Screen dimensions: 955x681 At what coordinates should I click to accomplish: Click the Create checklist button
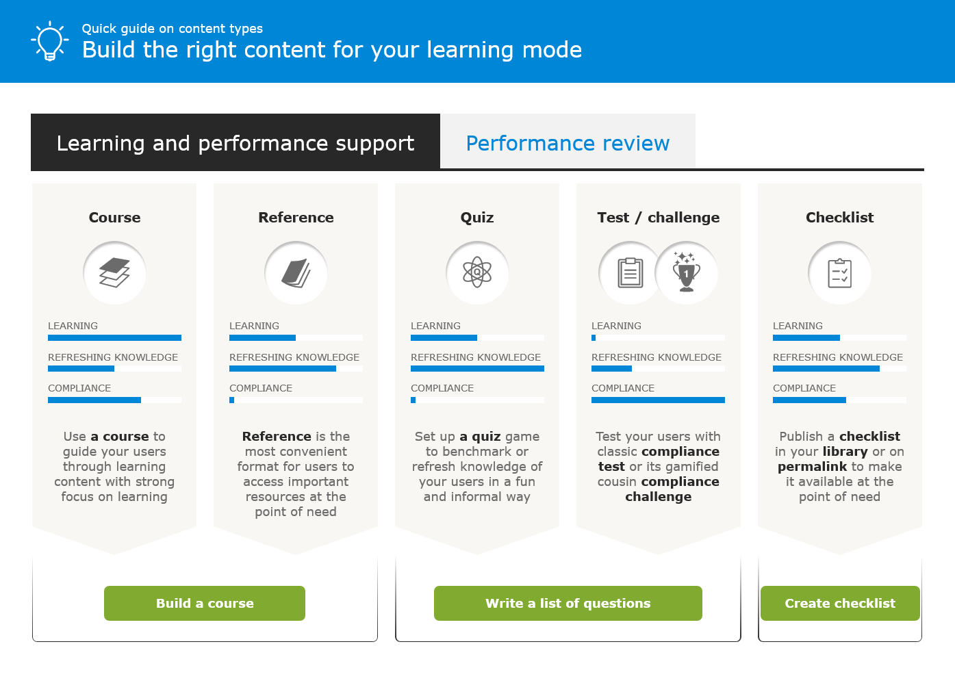840,603
